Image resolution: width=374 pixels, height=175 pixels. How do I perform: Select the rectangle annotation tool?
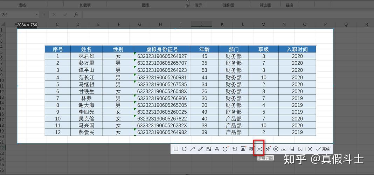click(176, 149)
